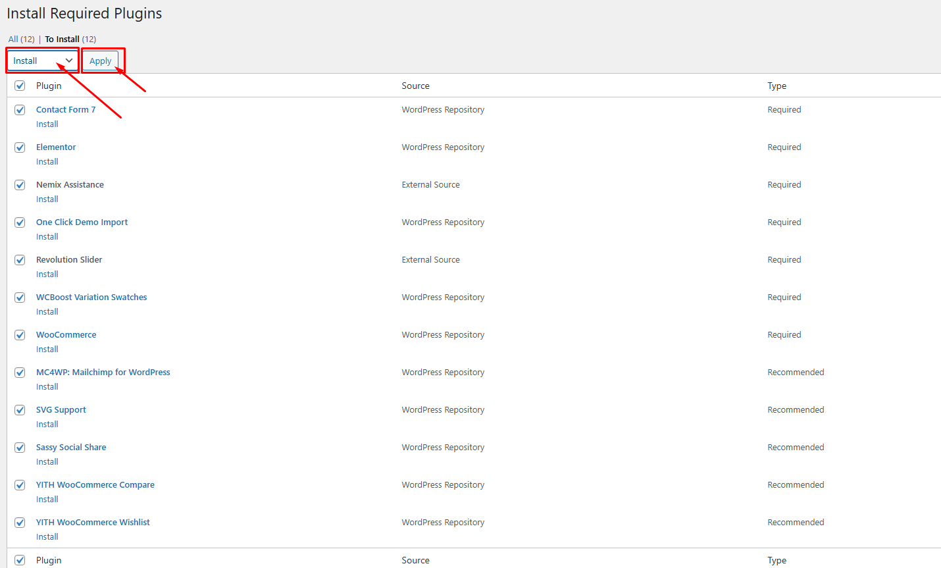Image resolution: width=941 pixels, height=568 pixels.
Task: Click the Apply button
Action: (x=101, y=61)
